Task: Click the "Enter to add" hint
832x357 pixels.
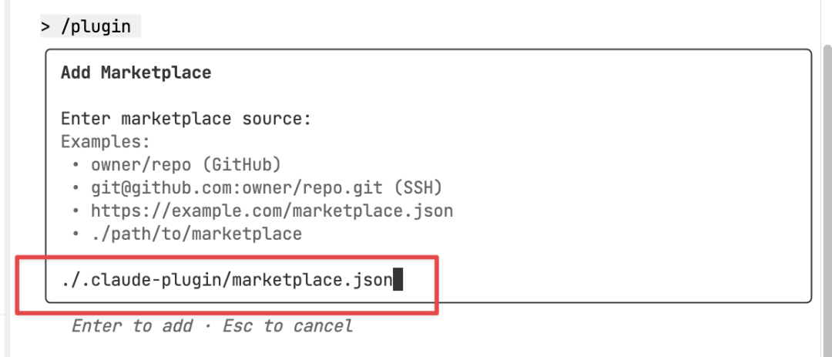Action: (132, 326)
